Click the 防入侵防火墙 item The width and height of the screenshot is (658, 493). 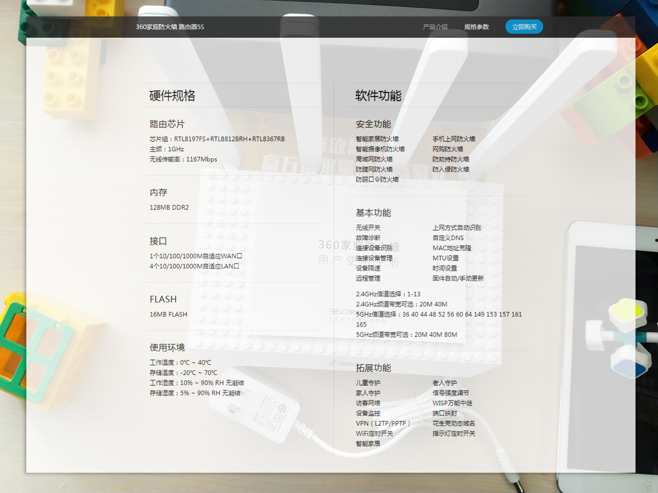451,170
